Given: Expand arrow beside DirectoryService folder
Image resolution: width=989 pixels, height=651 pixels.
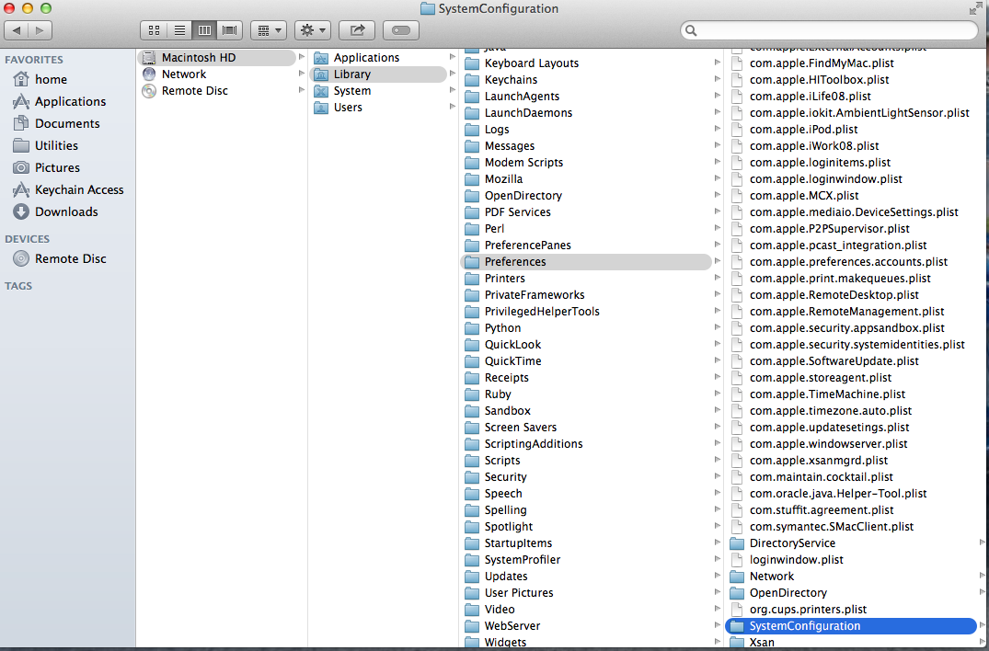Looking at the screenshot, I should (982, 542).
